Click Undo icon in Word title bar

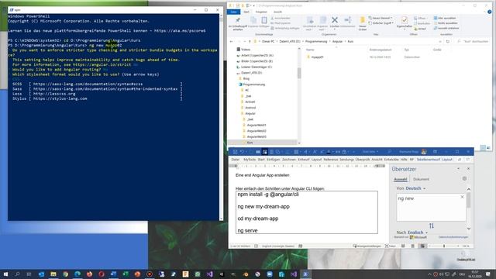242,152
